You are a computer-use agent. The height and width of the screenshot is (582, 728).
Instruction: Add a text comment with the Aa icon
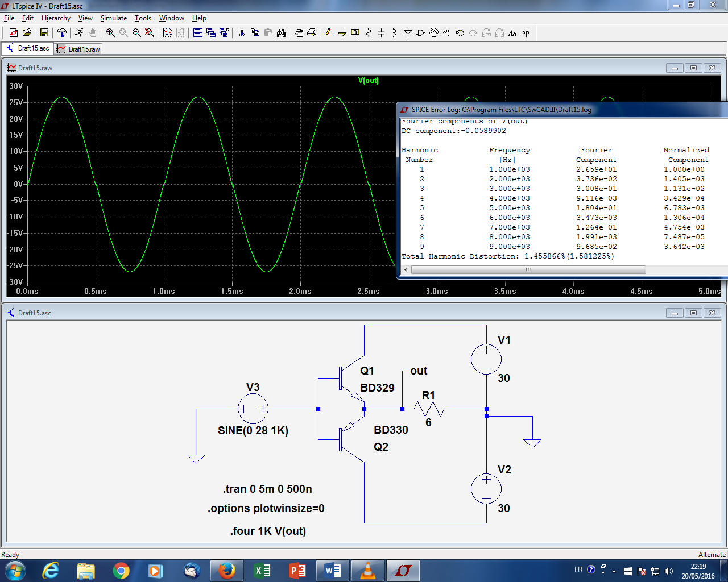(x=512, y=33)
